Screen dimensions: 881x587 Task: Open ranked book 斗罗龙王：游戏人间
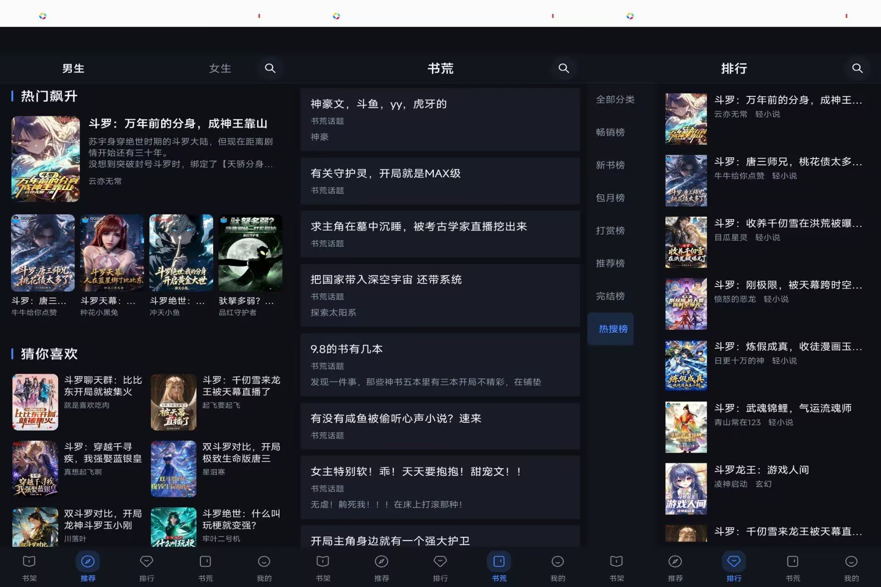coord(766,488)
